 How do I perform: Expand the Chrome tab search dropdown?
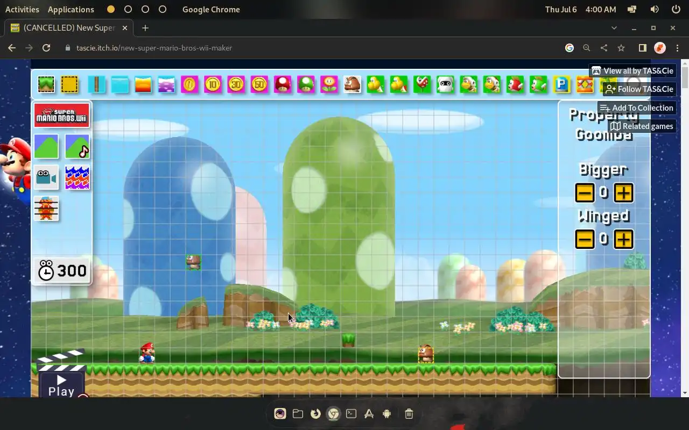tap(614, 28)
